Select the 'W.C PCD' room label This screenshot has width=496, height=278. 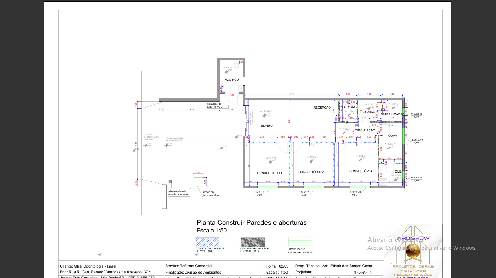[232, 80]
